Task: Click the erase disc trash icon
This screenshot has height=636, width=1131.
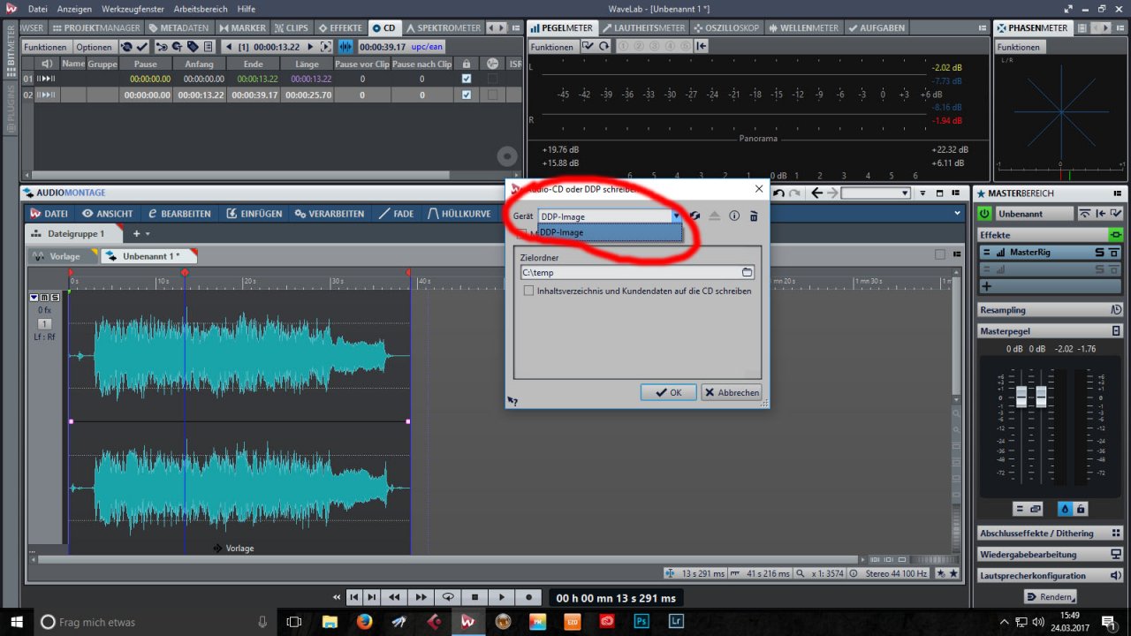Action: click(x=754, y=216)
